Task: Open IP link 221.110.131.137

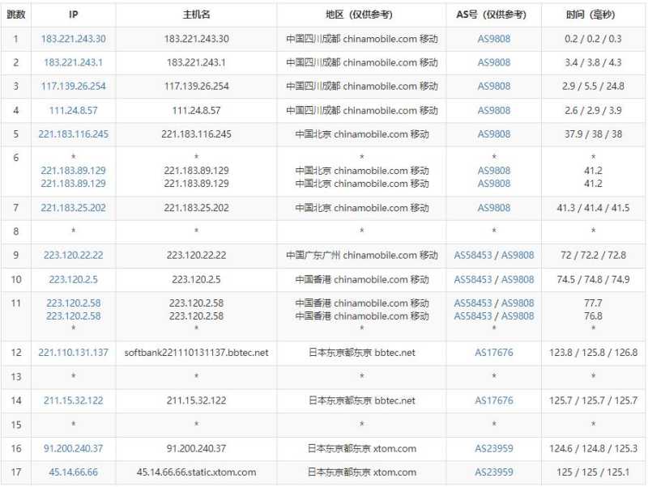Action: (73, 353)
